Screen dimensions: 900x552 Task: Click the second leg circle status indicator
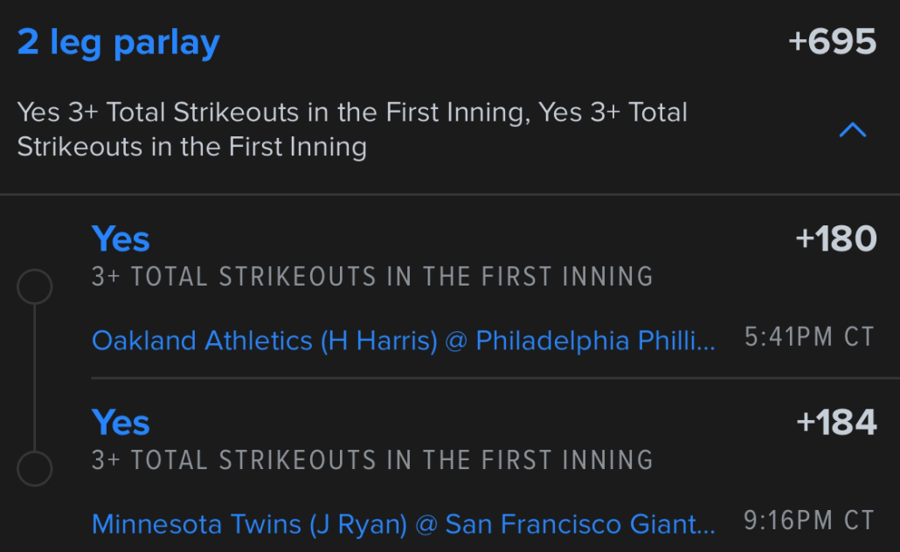pyautogui.click(x=35, y=469)
